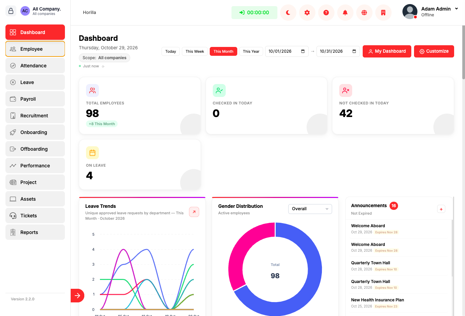Open Employee module in sidebar
This screenshot has height=316, width=465.
[x=35, y=49]
